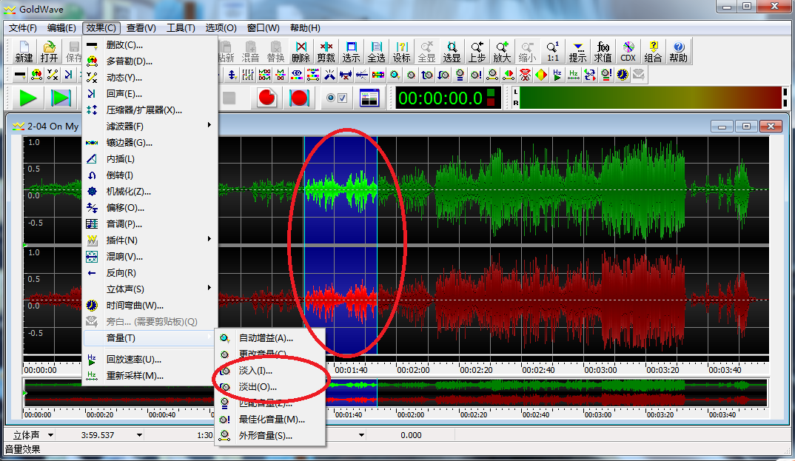Choose 淡出(O) fade out menu entry
This screenshot has width=795, height=461.
click(x=258, y=386)
